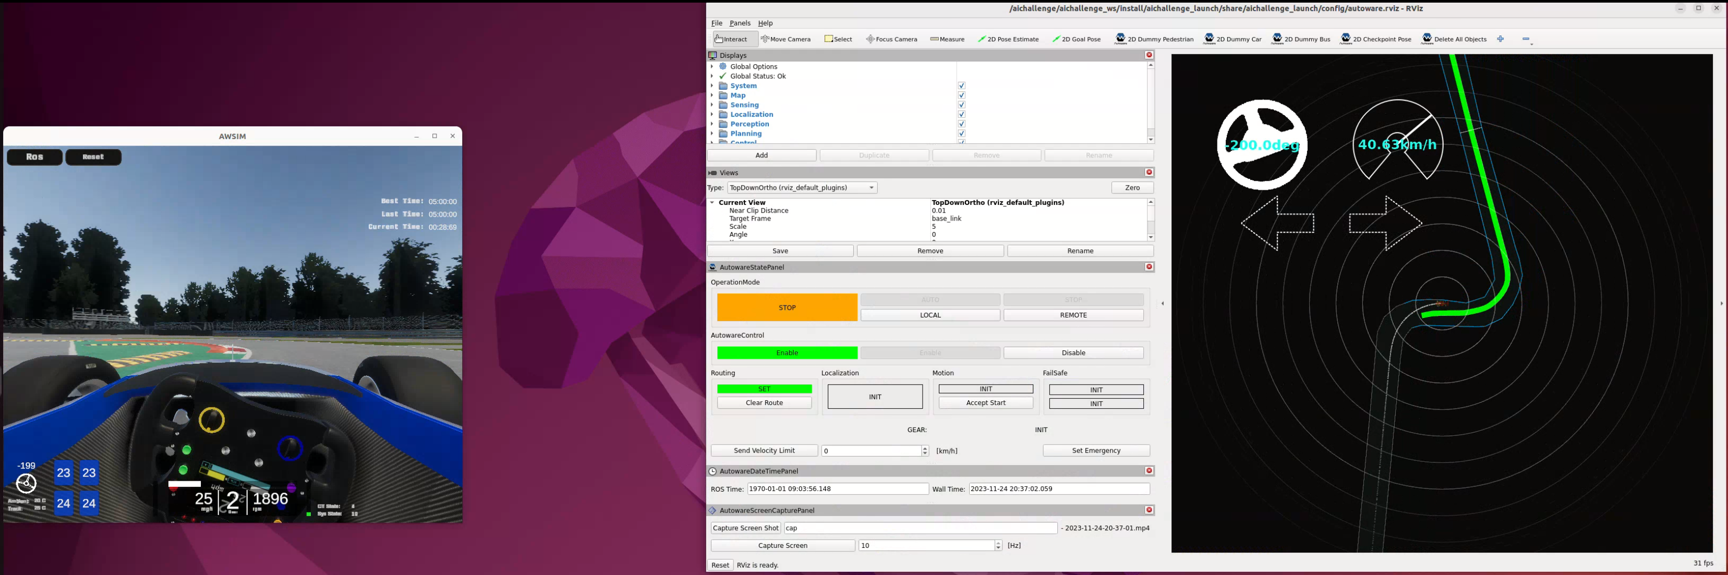Screen dimensions: 1728x575
Task: Toggle visibility of the Perception display
Action: click(961, 124)
